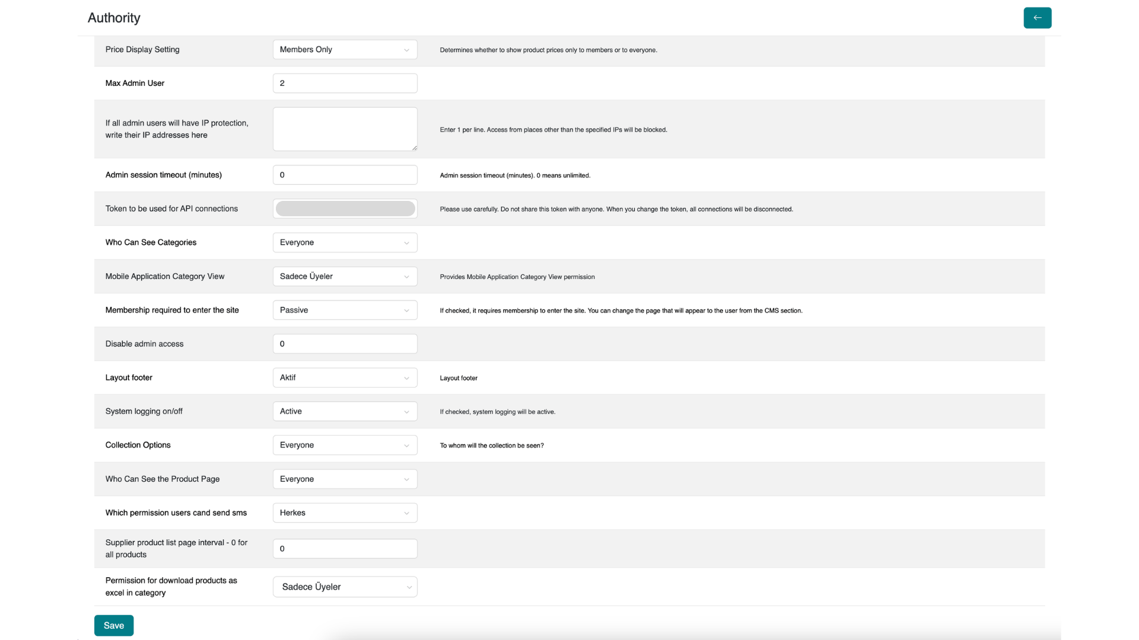Expand the Who Can See Categories dropdown

345,243
